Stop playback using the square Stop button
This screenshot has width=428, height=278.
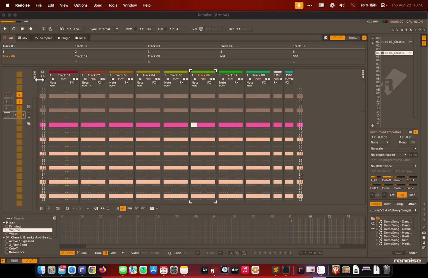pos(22,29)
